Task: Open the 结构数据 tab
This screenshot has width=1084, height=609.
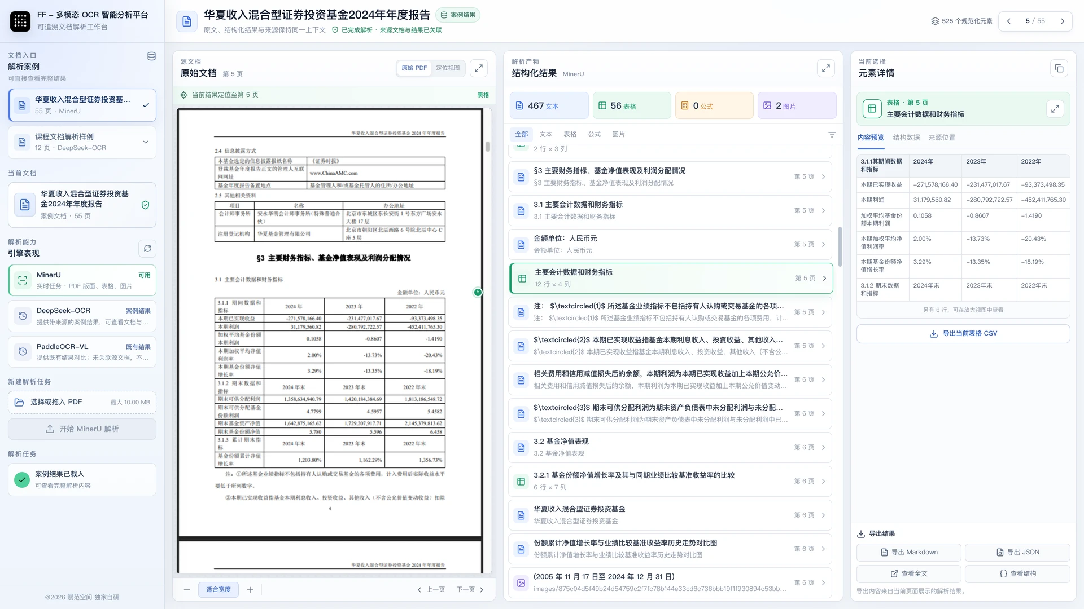Action: pyautogui.click(x=906, y=138)
